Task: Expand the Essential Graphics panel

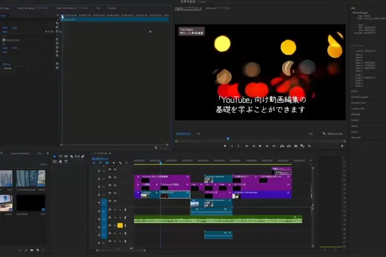Action: coord(360,97)
